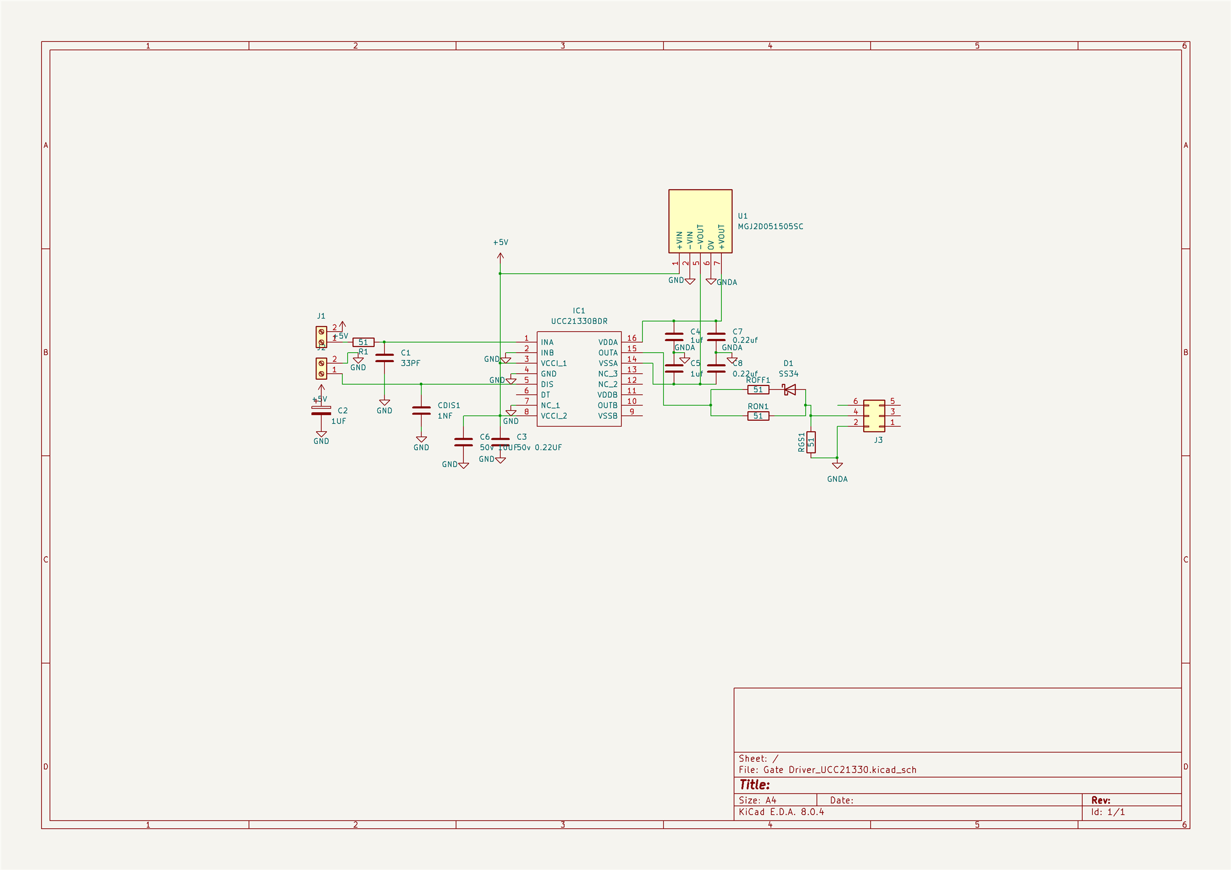Click the C7 0.22uf capacitor symbol
1231x870 pixels.
point(716,337)
